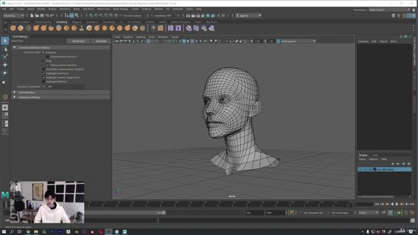Open Script Editor icon at bottom right
Viewport: 418px width, 235px height.
coord(413,221)
